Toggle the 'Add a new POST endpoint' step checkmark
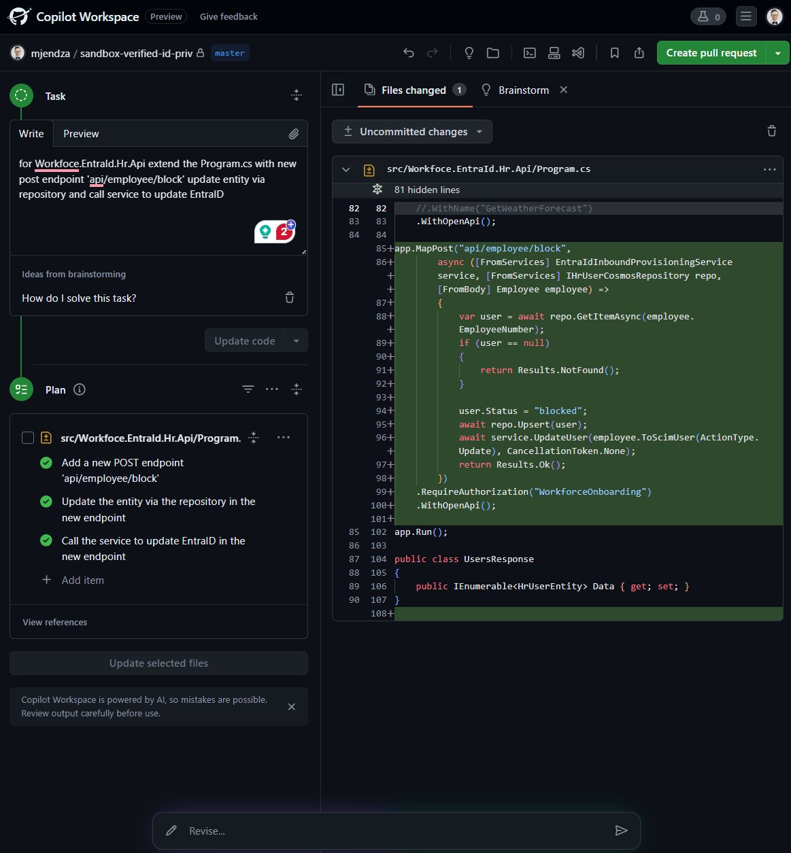The width and height of the screenshot is (791, 853). click(x=46, y=463)
